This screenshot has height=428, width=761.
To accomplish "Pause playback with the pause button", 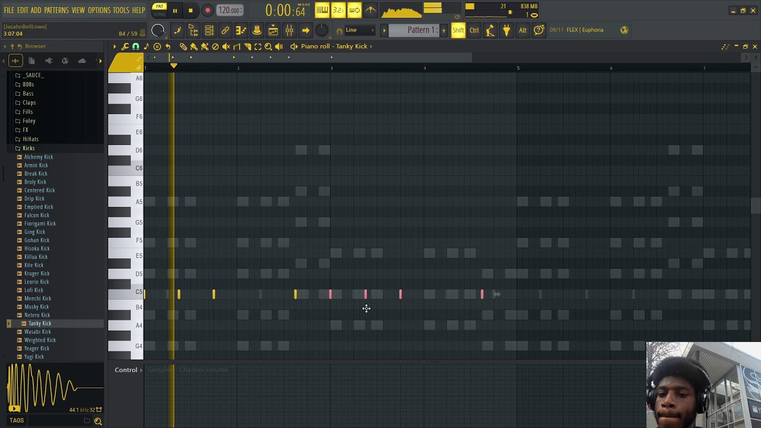I will coord(175,10).
